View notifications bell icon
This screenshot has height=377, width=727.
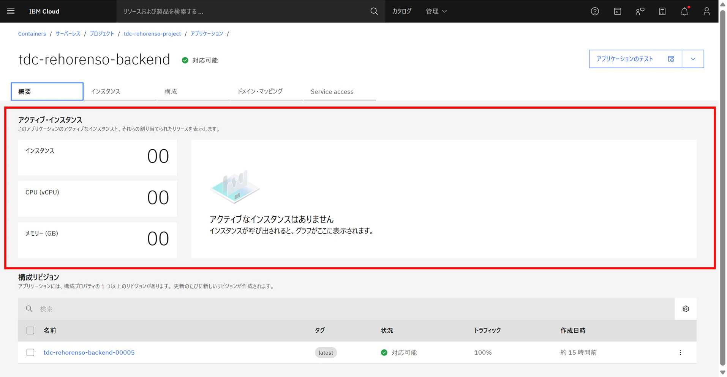coord(684,11)
